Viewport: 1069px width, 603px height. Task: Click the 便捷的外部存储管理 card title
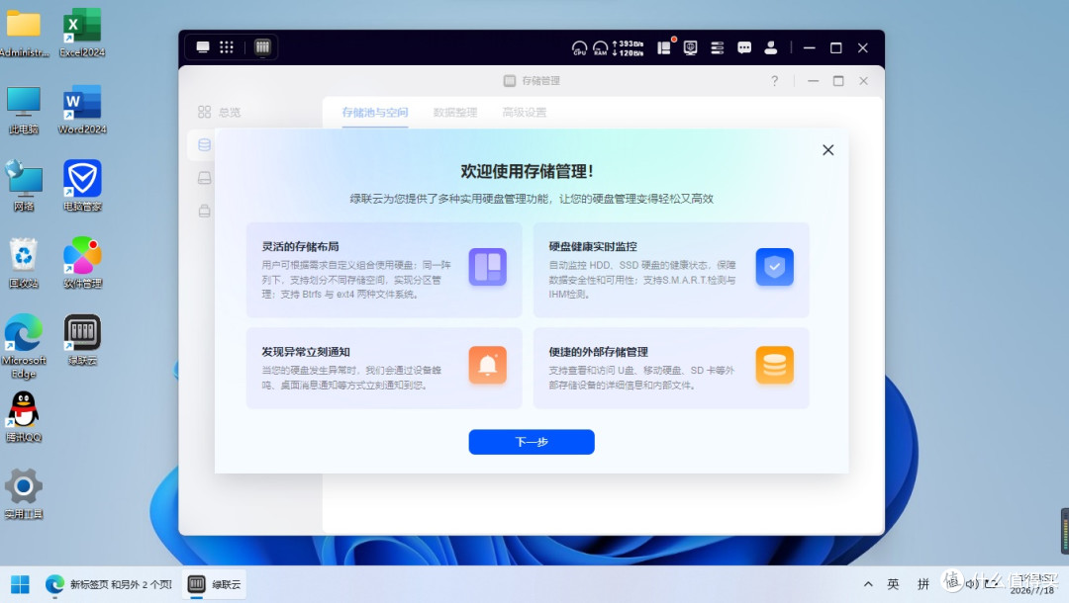click(598, 352)
